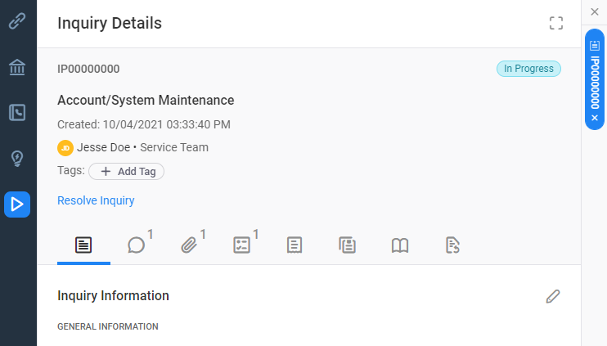Viewport: 607px width, 346px height.
Task: Open the notes document tab
Action: (295, 245)
